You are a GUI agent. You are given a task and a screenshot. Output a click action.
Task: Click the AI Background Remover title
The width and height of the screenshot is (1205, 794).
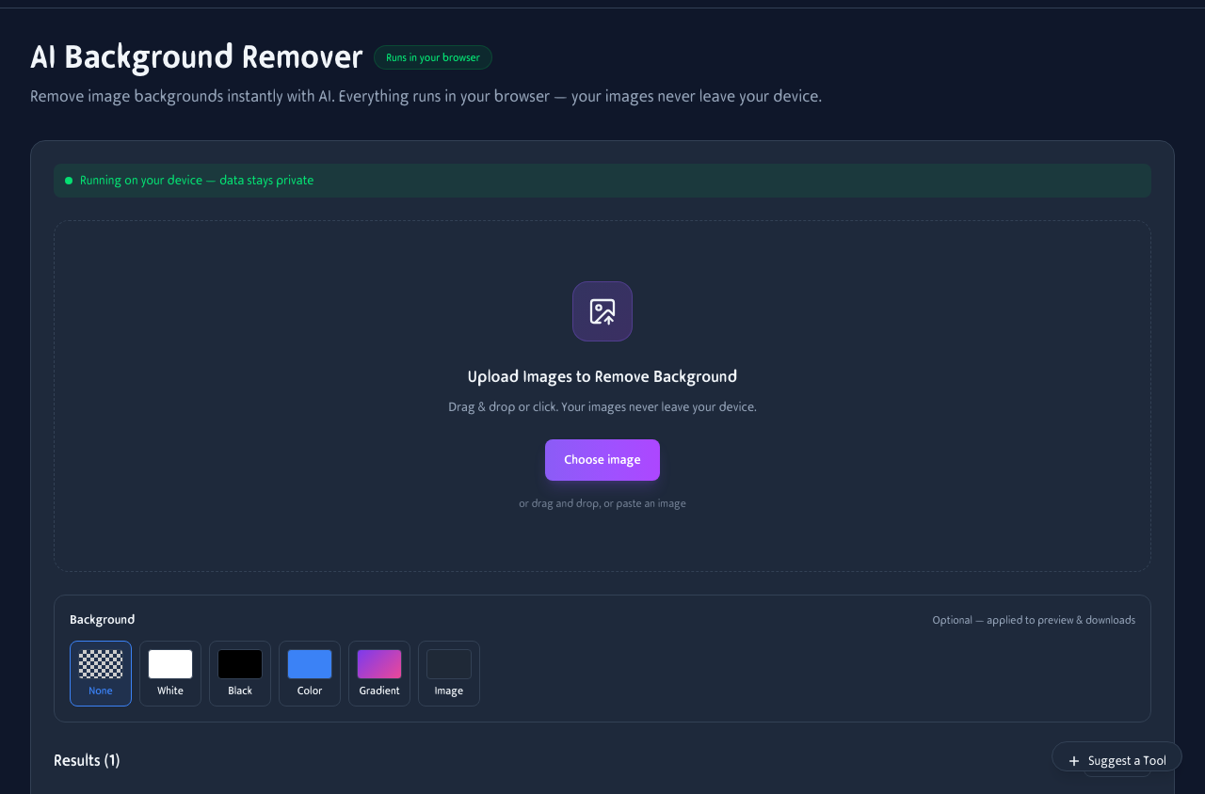point(197,57)
